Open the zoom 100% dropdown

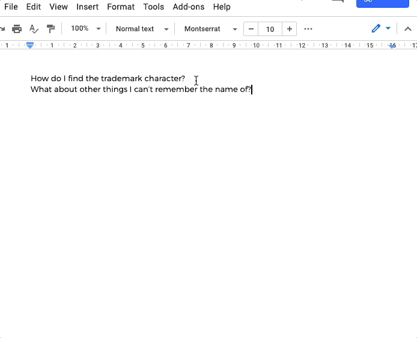(x=85, y=29)
